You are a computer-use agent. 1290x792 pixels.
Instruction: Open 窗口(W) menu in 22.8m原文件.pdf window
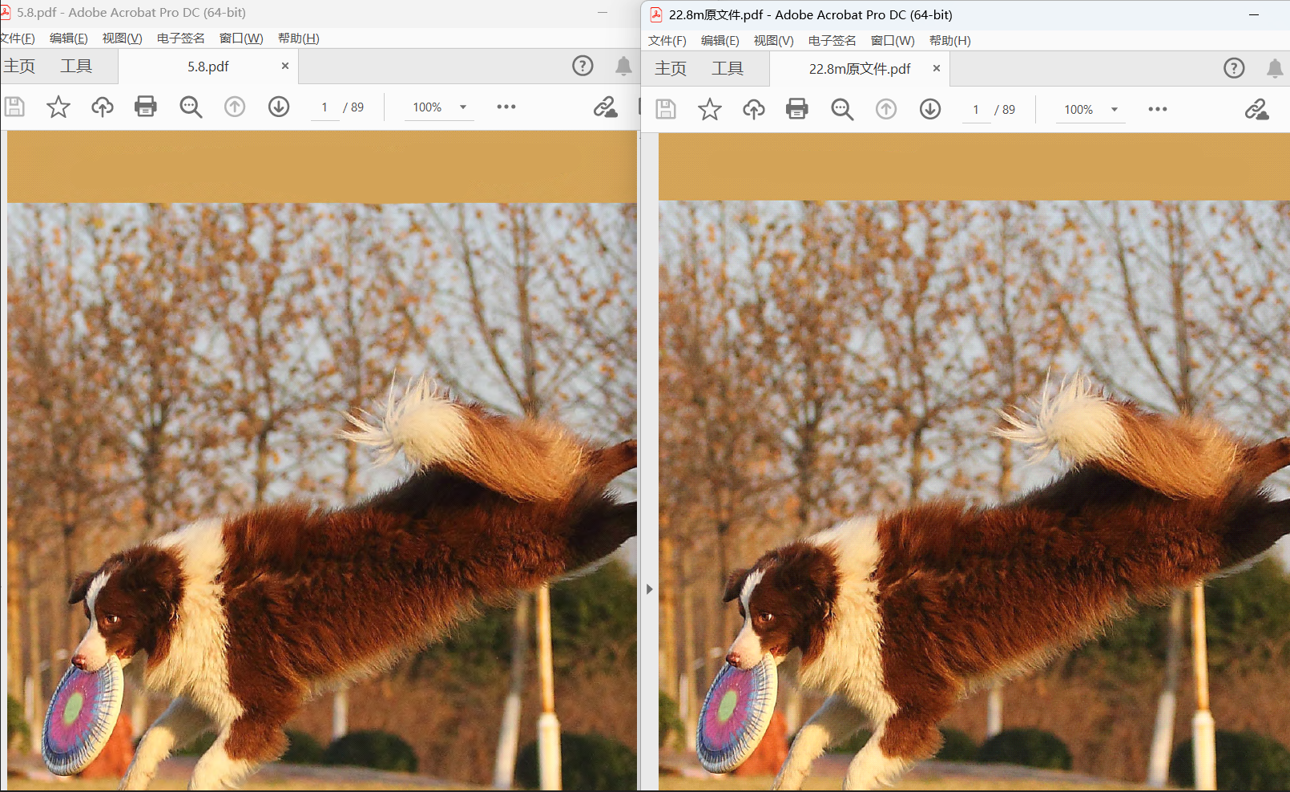point(893,41)
